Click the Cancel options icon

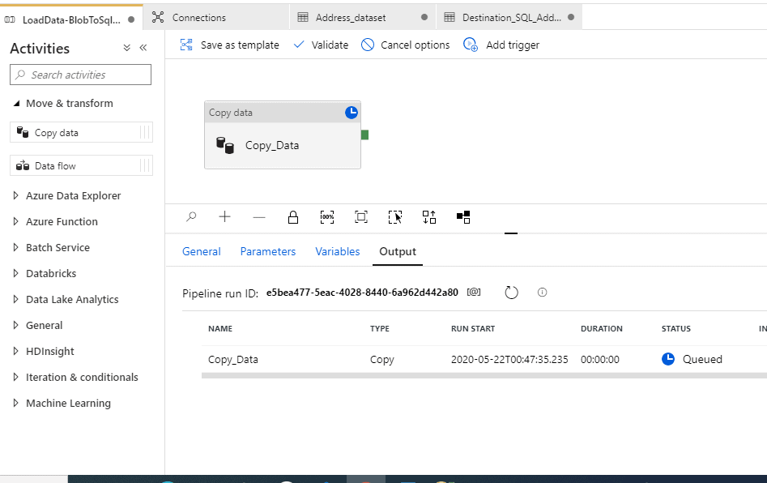coord(368,45)
